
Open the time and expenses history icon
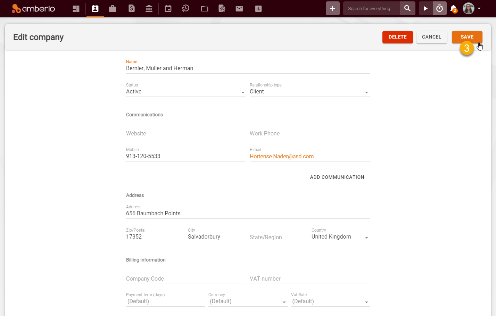(185, 8)
